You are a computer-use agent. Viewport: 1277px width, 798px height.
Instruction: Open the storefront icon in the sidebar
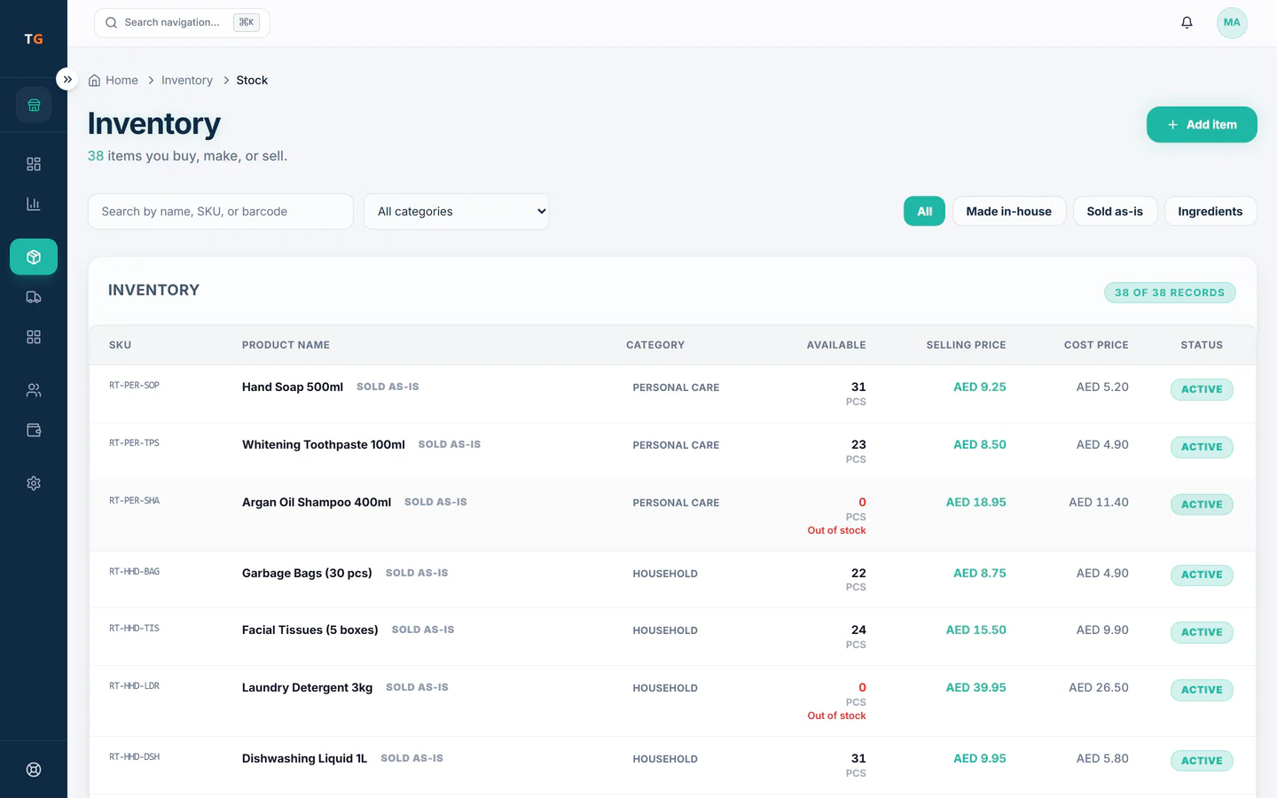click(34, 106)
